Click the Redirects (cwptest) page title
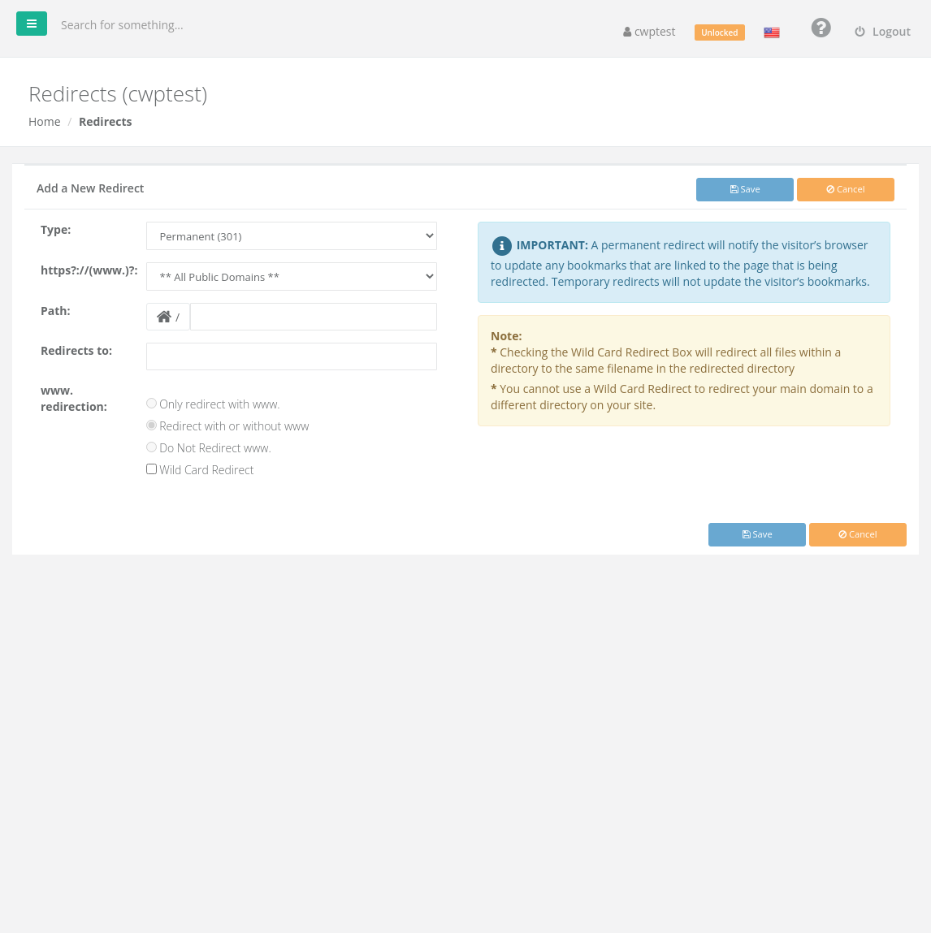The height and width of the screenshot is (933, 931). point(118,94)
